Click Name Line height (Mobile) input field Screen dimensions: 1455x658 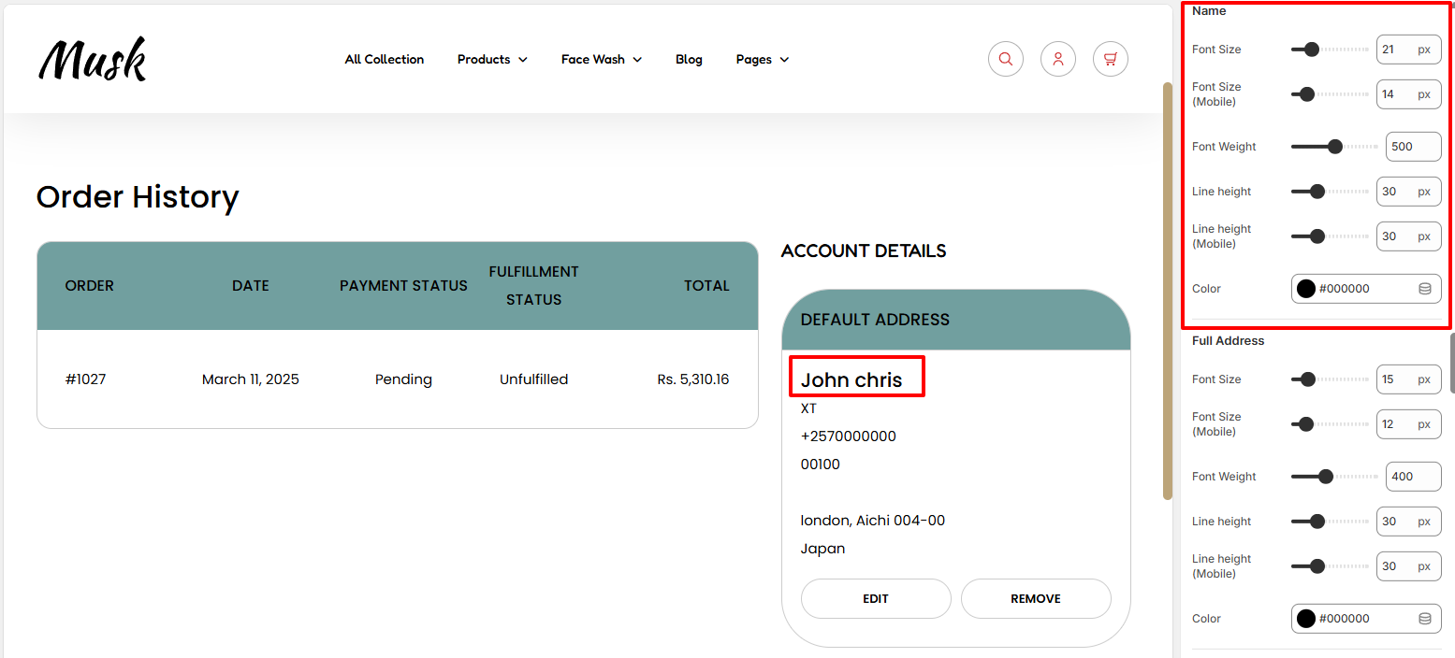(x=1408, y=236)
